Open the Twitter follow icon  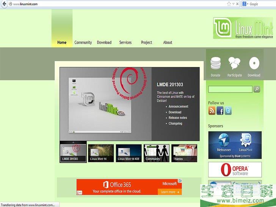tap(228, 111)
